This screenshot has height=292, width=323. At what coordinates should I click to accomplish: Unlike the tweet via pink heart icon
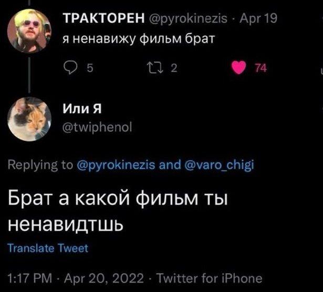[240, 67]
